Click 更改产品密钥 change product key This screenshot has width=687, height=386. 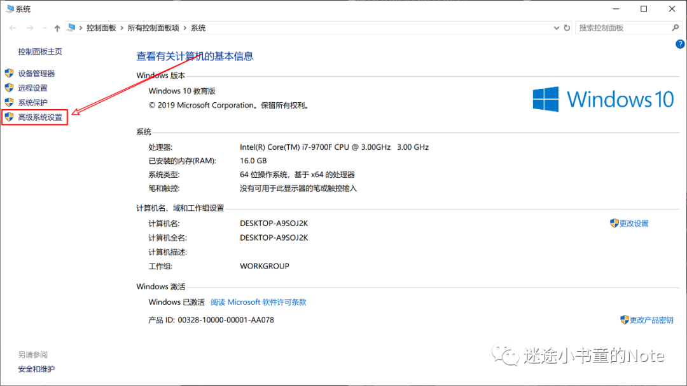coord(651,320)
